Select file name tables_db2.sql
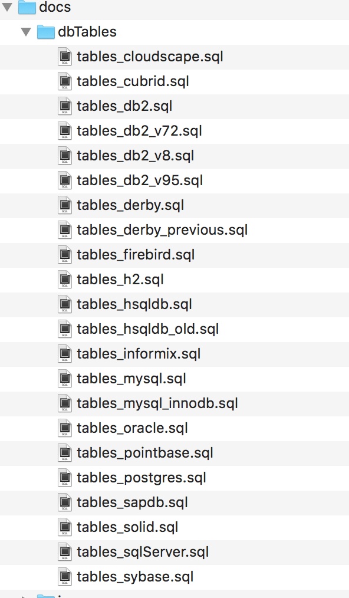Screen dimensions: 349x598 tap(125, 106)
